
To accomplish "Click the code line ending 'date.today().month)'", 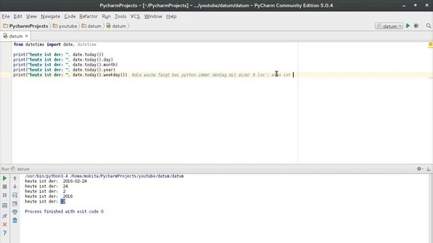I will [x=66, y=65].
